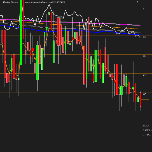Click the price axis label 28
The image size is (152, 152).
tap(144, 37)
